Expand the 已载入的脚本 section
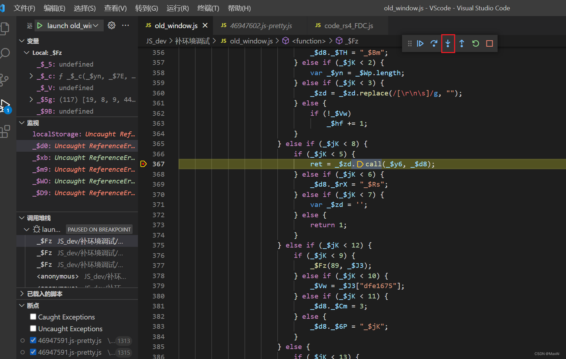 22,294
